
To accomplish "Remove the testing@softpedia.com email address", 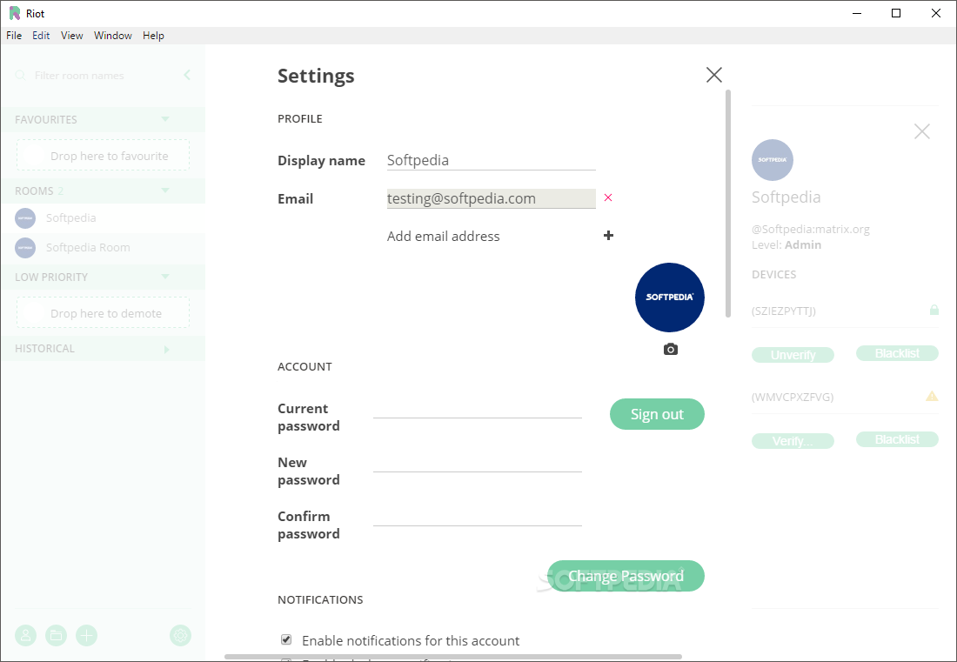I will pyautogui.click(x=608, y=197).
